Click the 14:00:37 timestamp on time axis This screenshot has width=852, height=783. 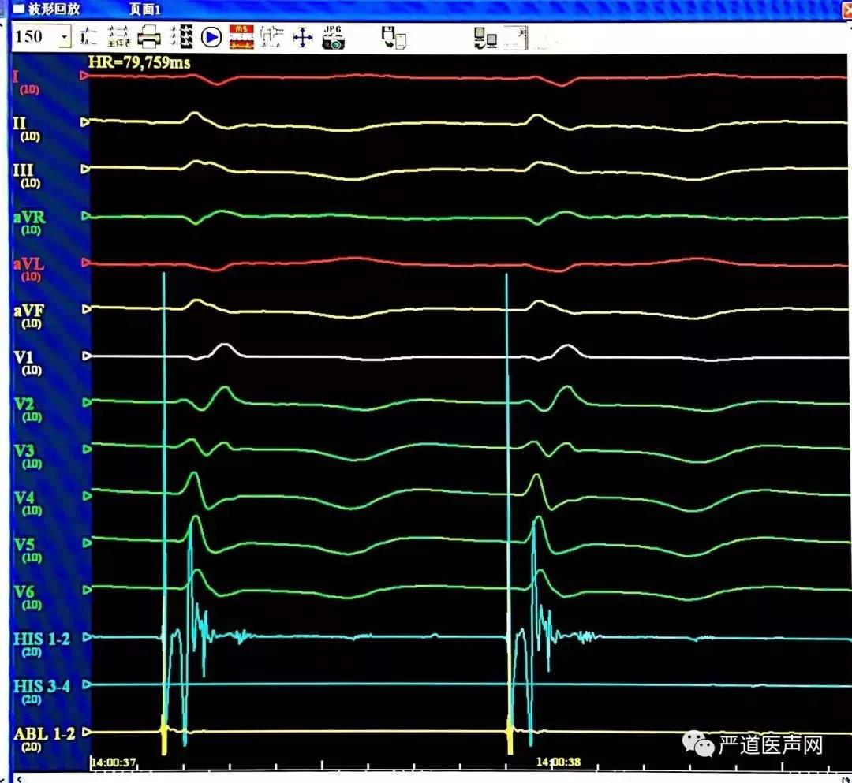point(113,762)
